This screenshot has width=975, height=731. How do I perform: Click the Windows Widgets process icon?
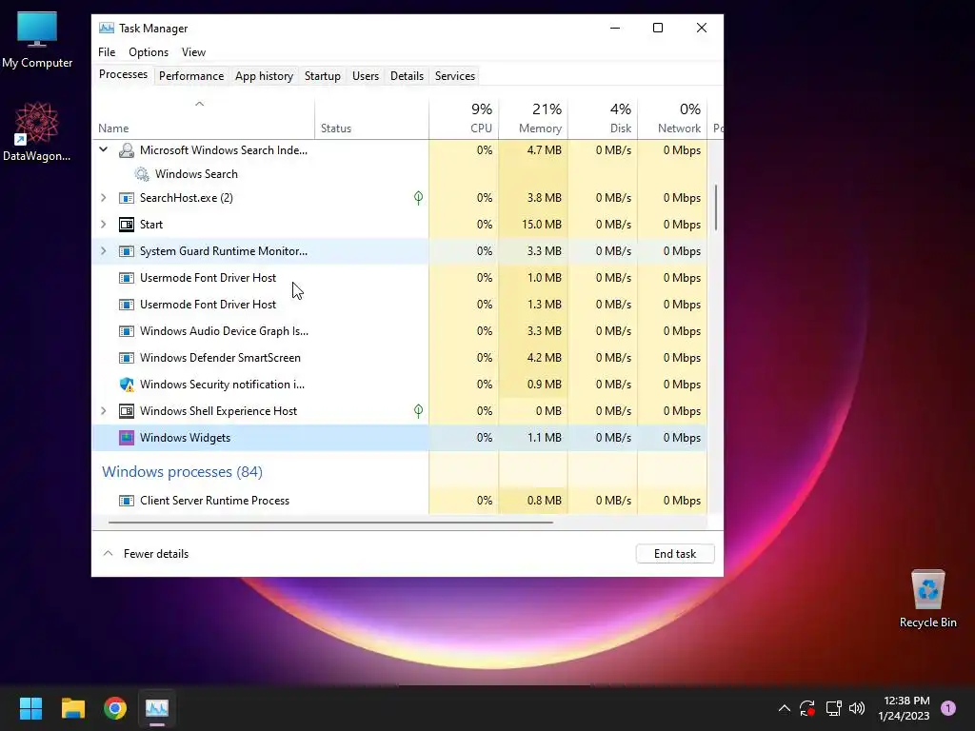pyautogui.click(x=127, y=438)
